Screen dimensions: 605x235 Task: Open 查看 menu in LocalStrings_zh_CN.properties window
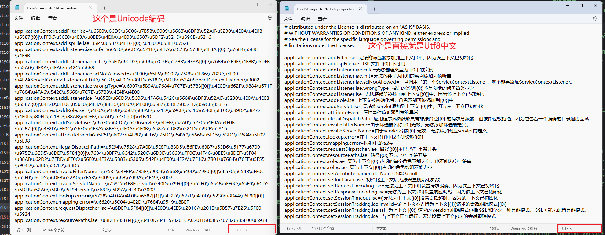pyautogui.click(x=53, y=18)
